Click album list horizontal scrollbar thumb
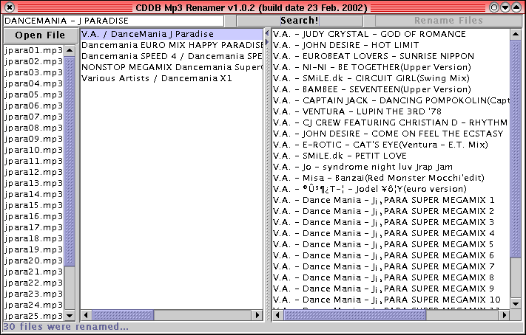 coord(123,315)
